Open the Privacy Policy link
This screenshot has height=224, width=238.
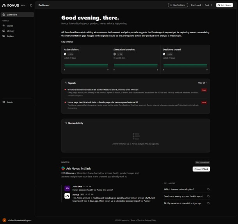click(x=151, y=220)
